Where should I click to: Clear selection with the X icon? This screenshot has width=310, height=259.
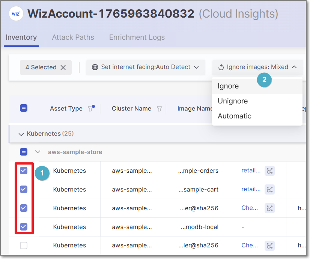pos(63,67)
